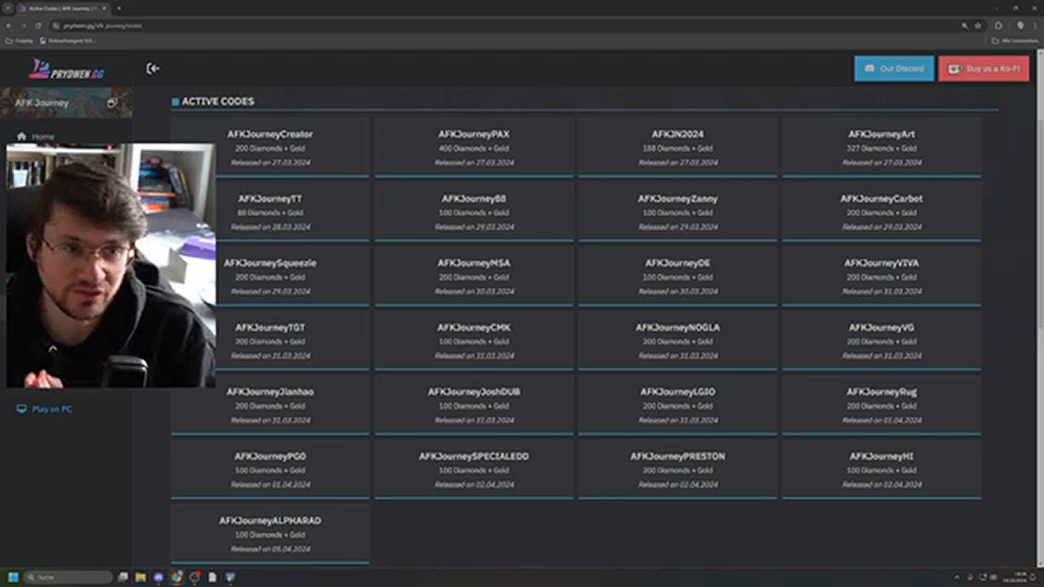Open the Play on PC sidebar link
This screenshot has height=587, width=1044.
coord(45,409)
